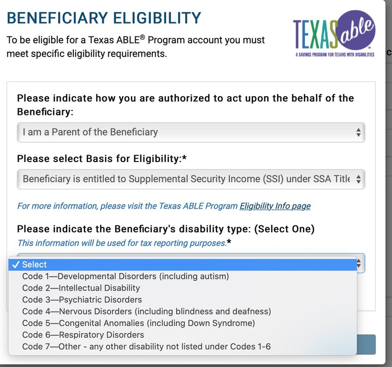The image size is (392, 367).
Task: Select Code 6 Respiratory Disorders option
Action: tap(183, 335)
